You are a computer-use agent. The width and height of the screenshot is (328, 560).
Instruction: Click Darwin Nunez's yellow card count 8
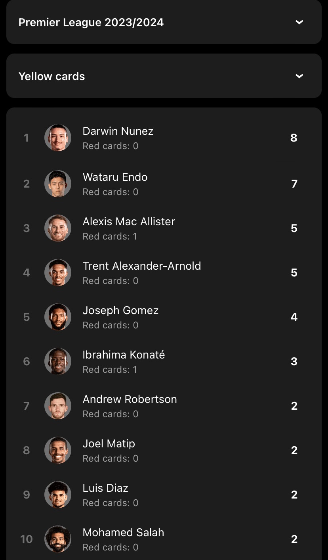pyautogui.click(x=294, y=138)
